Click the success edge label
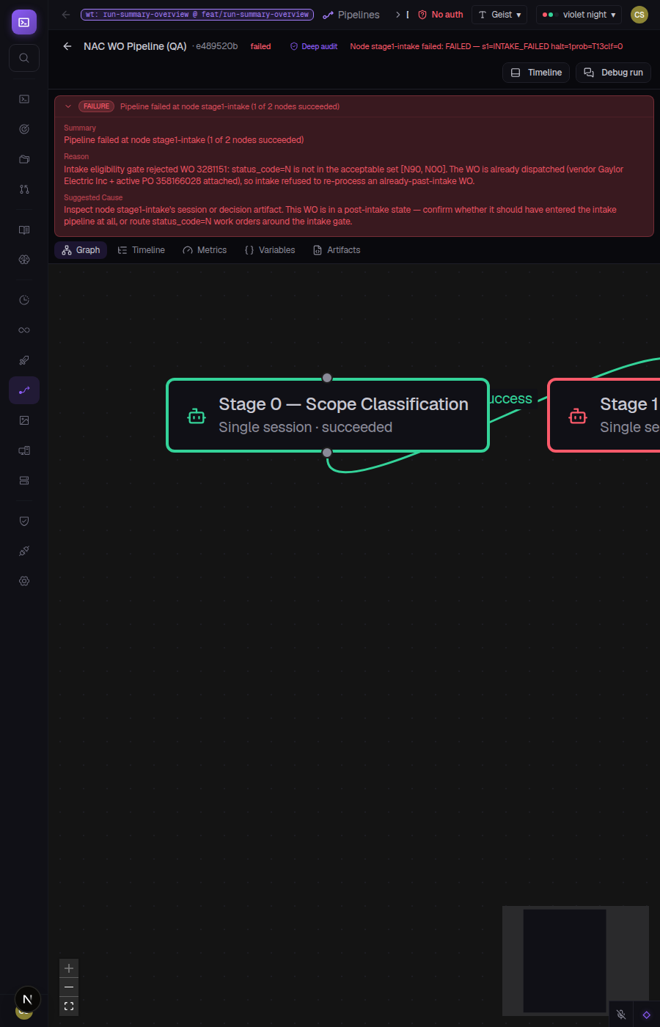 tap(510, 399)
